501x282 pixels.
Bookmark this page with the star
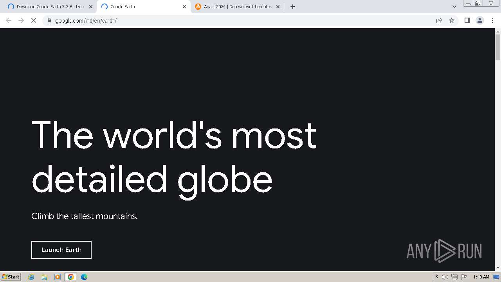tap(452, 20)
